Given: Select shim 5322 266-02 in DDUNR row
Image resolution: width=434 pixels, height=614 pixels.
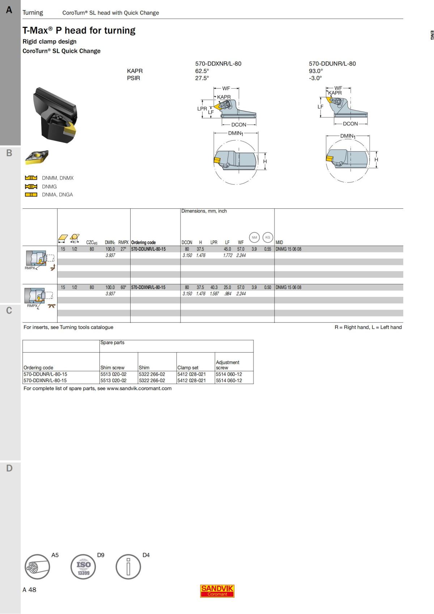Looking at the screenshot, I should (152, 374).
